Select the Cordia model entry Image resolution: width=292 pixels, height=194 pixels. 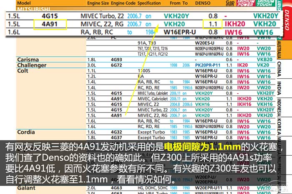tap(26, 132)
